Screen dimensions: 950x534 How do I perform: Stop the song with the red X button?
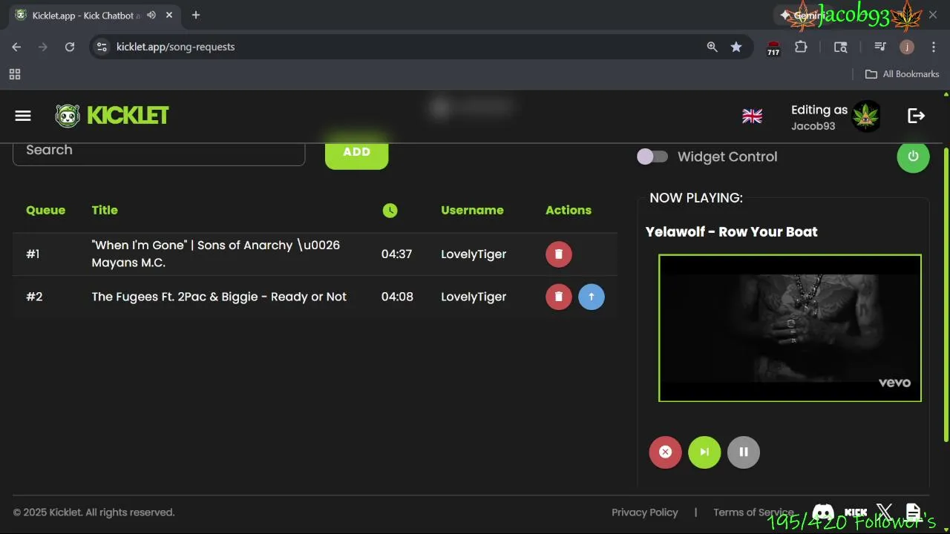(x=665, y=452)
